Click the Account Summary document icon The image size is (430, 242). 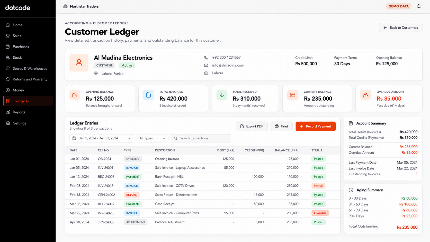point(351,123)
